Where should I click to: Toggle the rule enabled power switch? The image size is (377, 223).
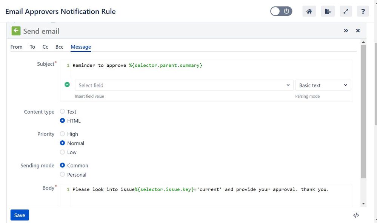(x=281, y=11)
